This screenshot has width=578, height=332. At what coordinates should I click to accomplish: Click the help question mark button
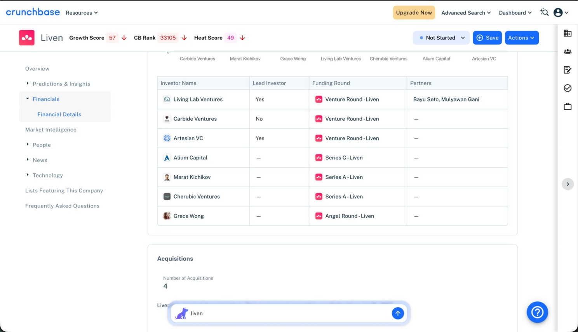pos(537,312)
